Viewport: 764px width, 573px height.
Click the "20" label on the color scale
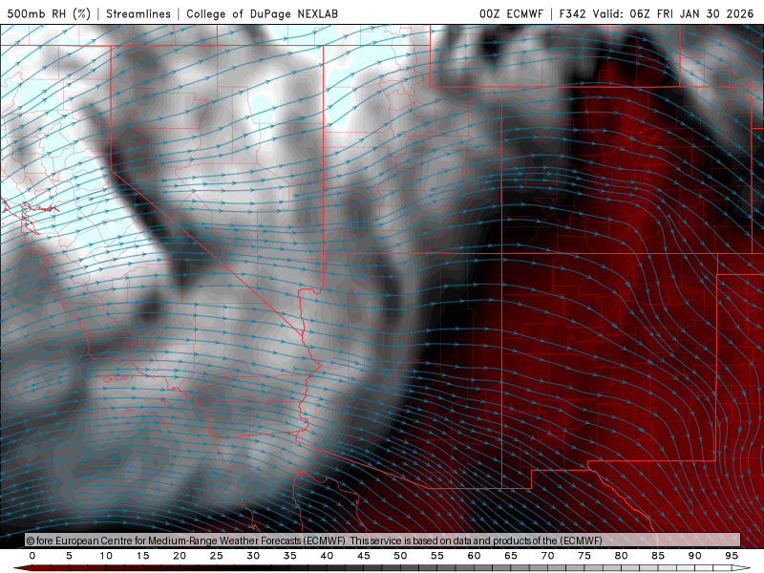[180, 556]
